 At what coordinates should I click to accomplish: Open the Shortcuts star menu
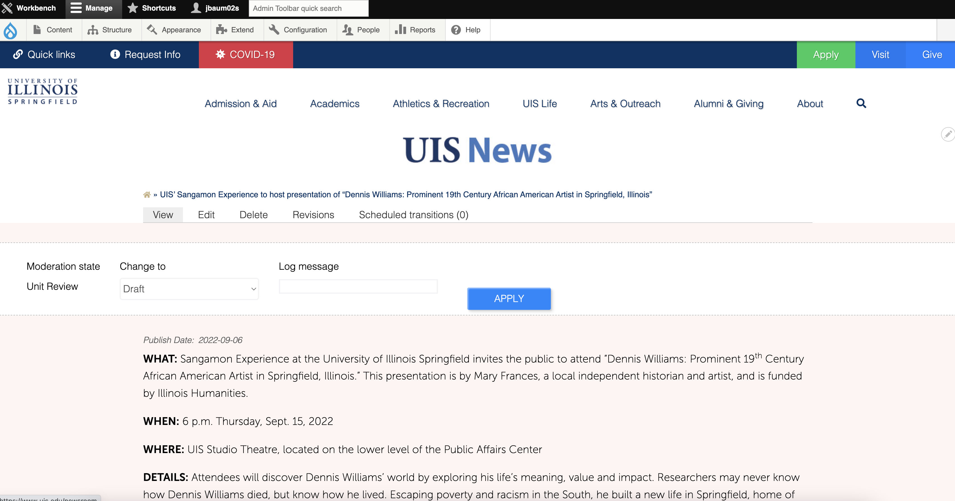click(x=152, y=8)
